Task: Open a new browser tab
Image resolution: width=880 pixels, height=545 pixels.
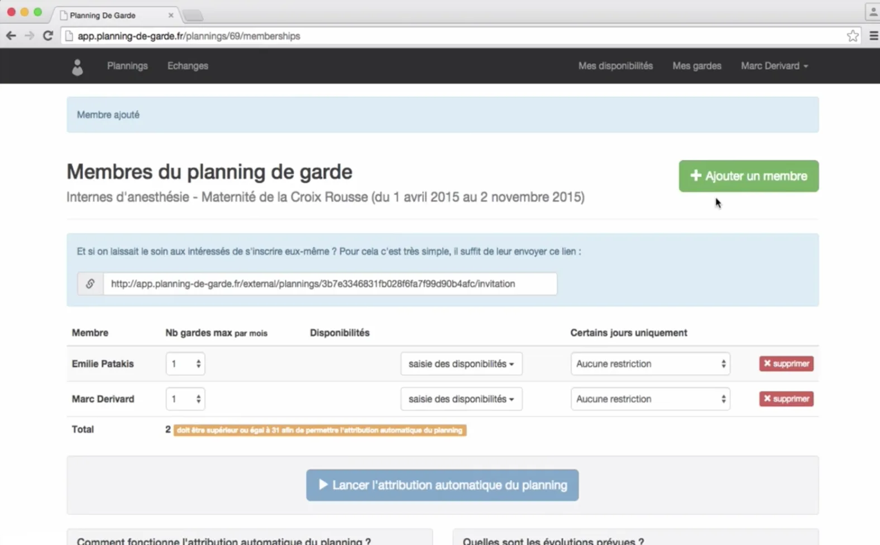Action: click(193, 16)
